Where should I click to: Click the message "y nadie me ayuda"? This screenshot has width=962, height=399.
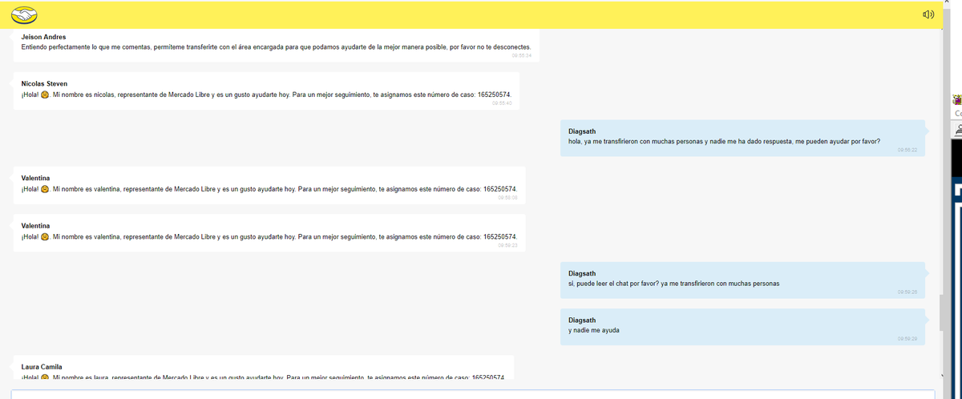593,329
